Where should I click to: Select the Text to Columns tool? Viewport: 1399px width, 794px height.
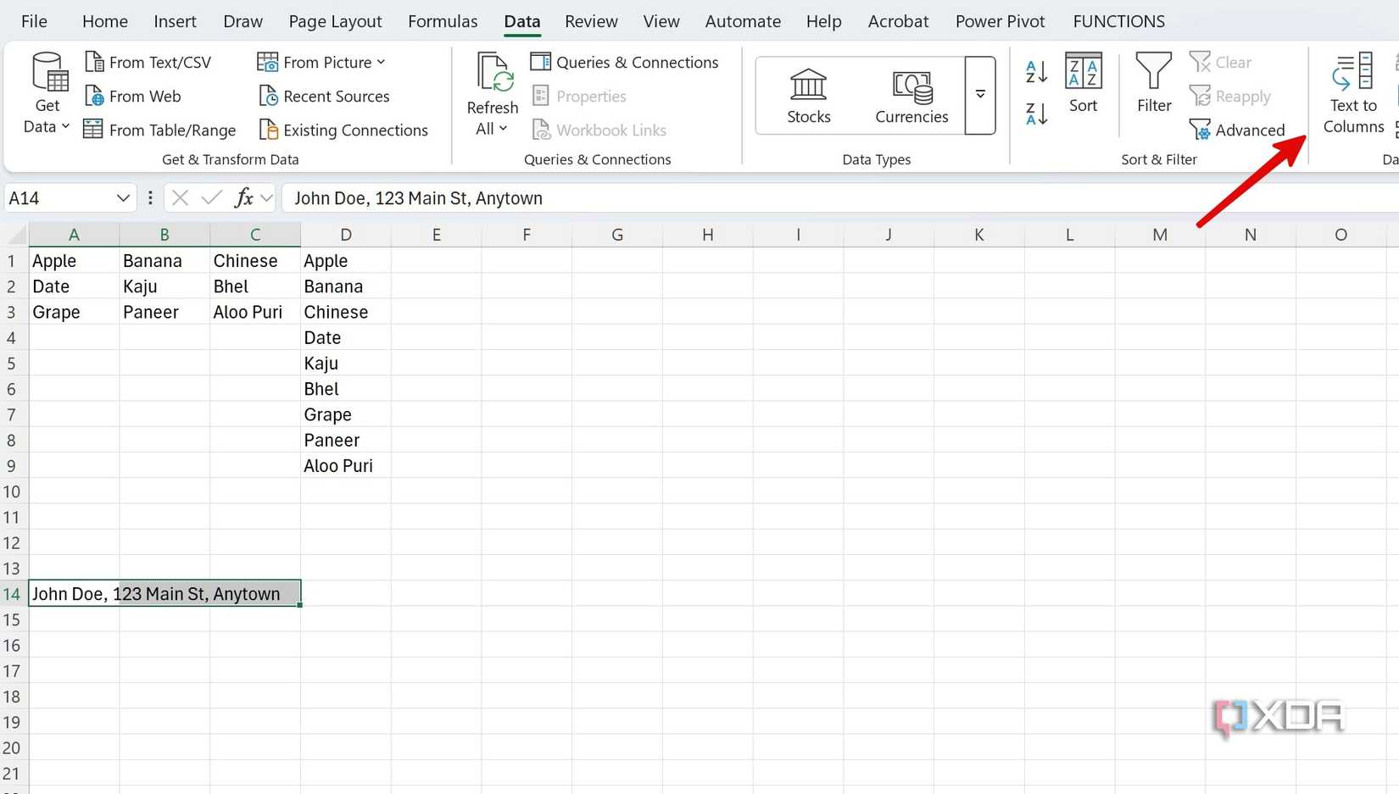(1352, 93)
